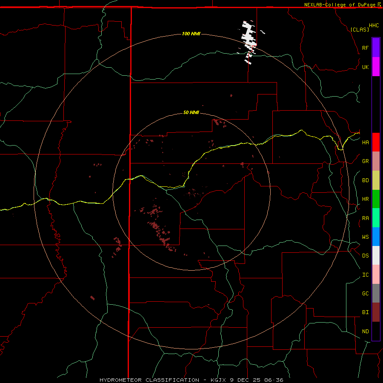The height and width of the screenshot is (383, 383).
Task: Click the ND legend label
Action: 365,332
